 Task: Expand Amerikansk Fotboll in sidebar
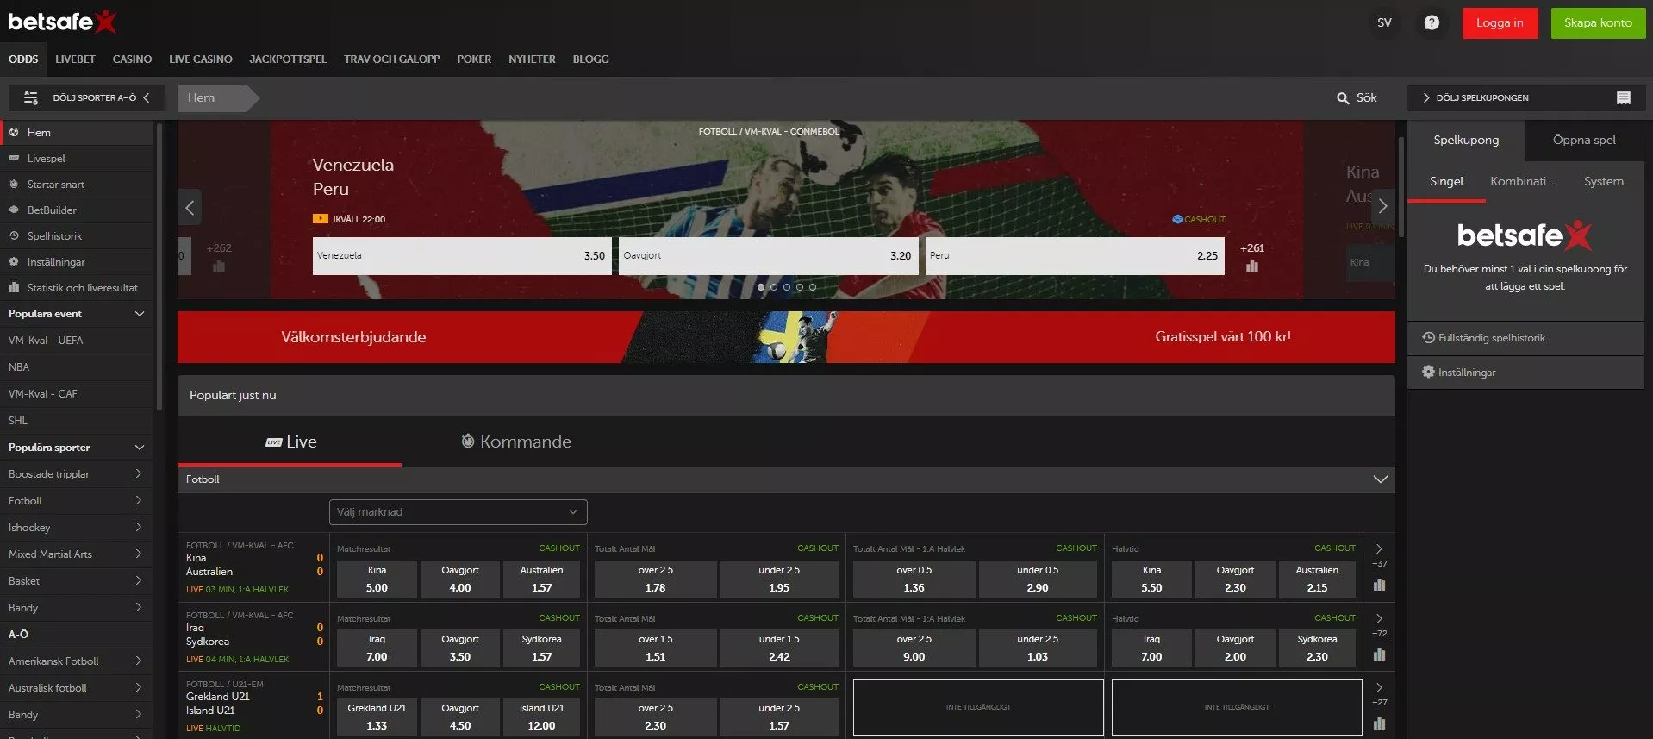tap(78, 661)
